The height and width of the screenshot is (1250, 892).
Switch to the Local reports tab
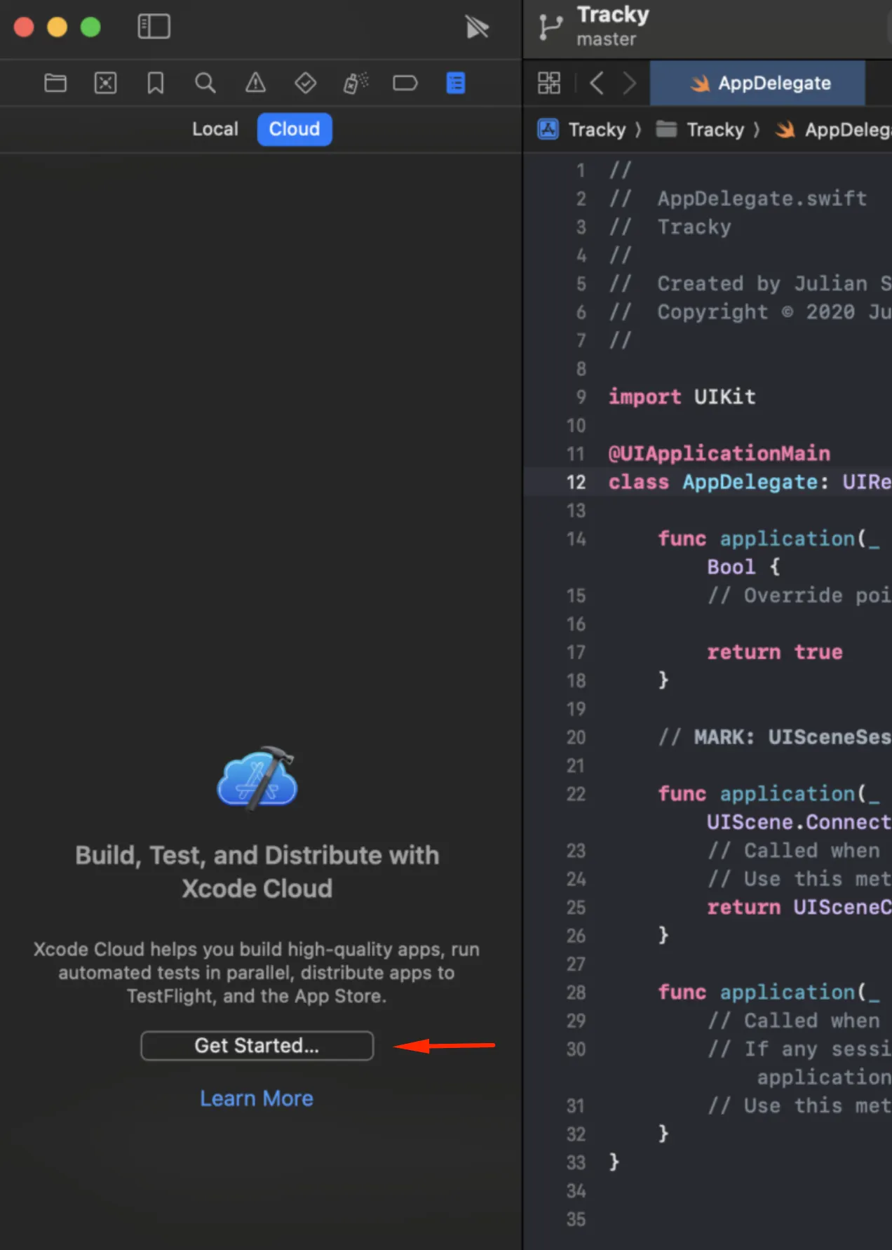215,129
